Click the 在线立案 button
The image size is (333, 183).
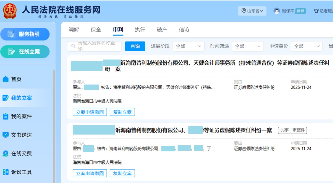point(25,52)
